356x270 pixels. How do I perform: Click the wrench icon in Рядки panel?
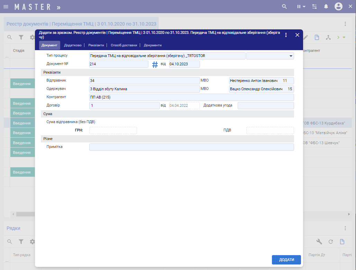coord(319,242)
